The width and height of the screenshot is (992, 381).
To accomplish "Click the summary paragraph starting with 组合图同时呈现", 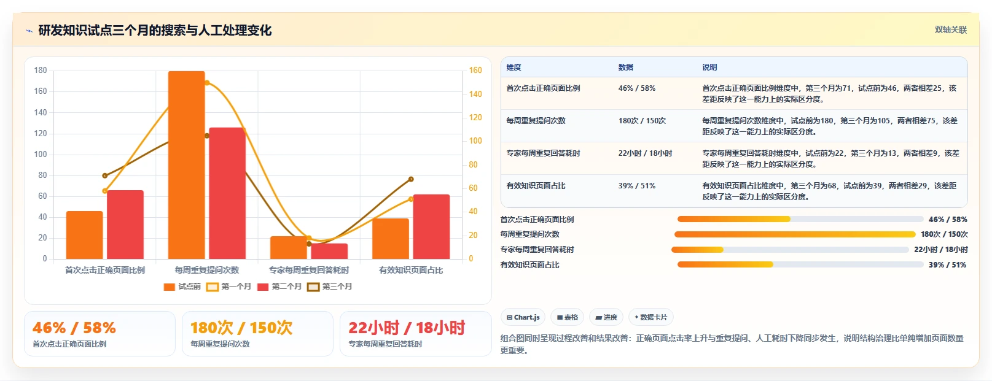I will point(732,344).
